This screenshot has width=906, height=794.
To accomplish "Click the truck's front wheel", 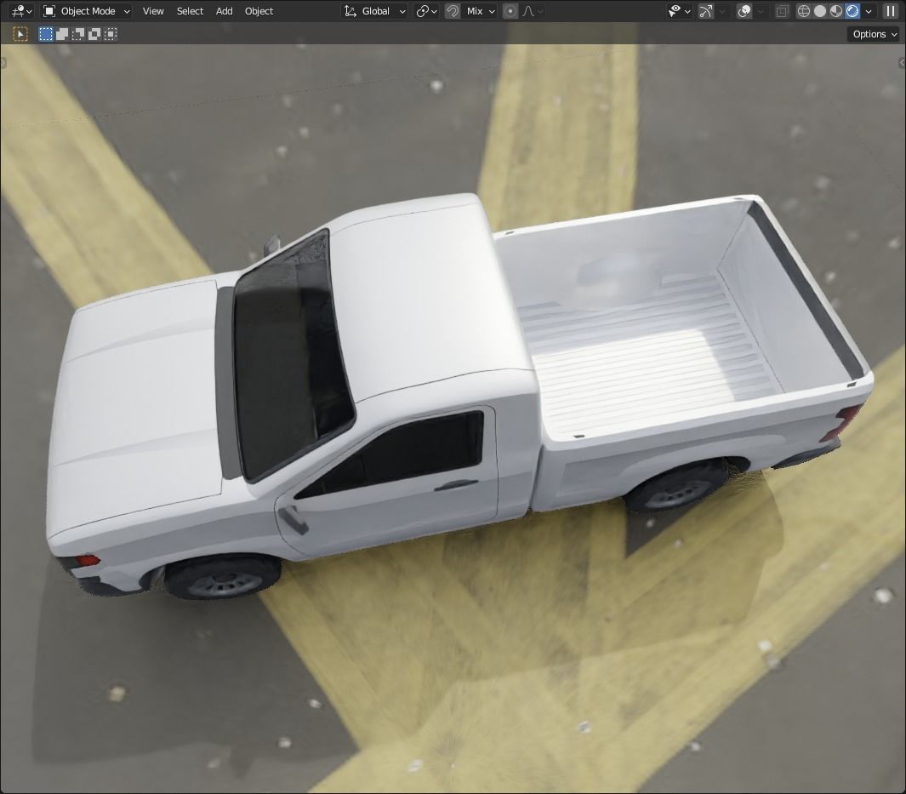I will [222, 578].
